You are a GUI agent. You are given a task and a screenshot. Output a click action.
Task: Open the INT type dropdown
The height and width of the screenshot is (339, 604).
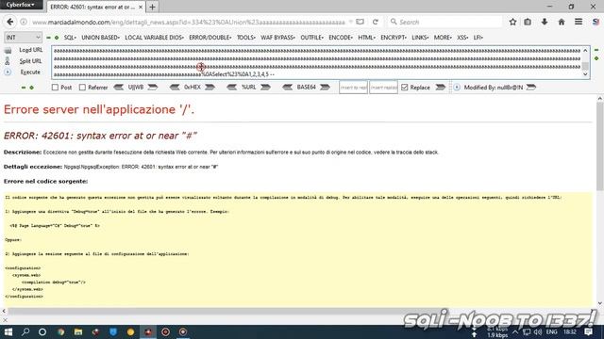point(23,38)
